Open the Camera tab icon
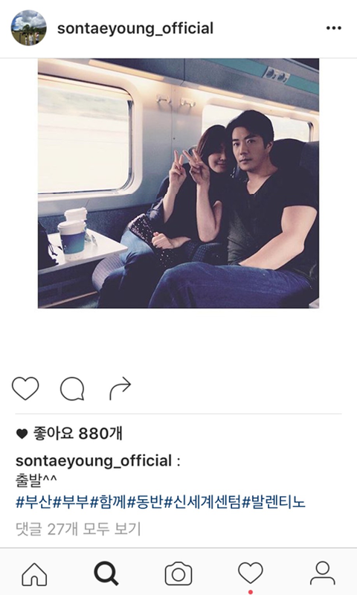The height and width of the screenshot is (595, 357). pos(178,573)
